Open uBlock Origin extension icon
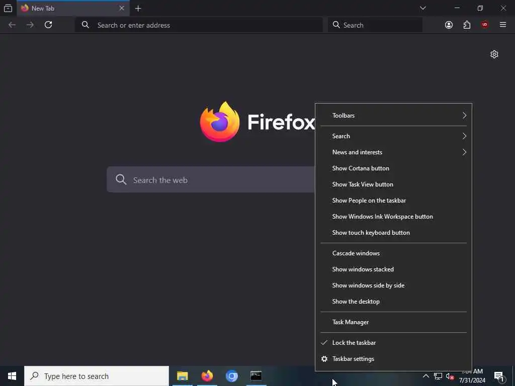 tap(484, 25)
